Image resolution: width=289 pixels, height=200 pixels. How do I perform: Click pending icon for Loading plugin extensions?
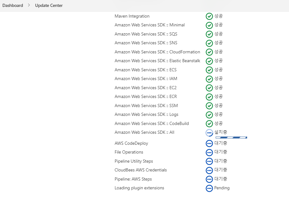pyautogui.click(x=209, y=188)
